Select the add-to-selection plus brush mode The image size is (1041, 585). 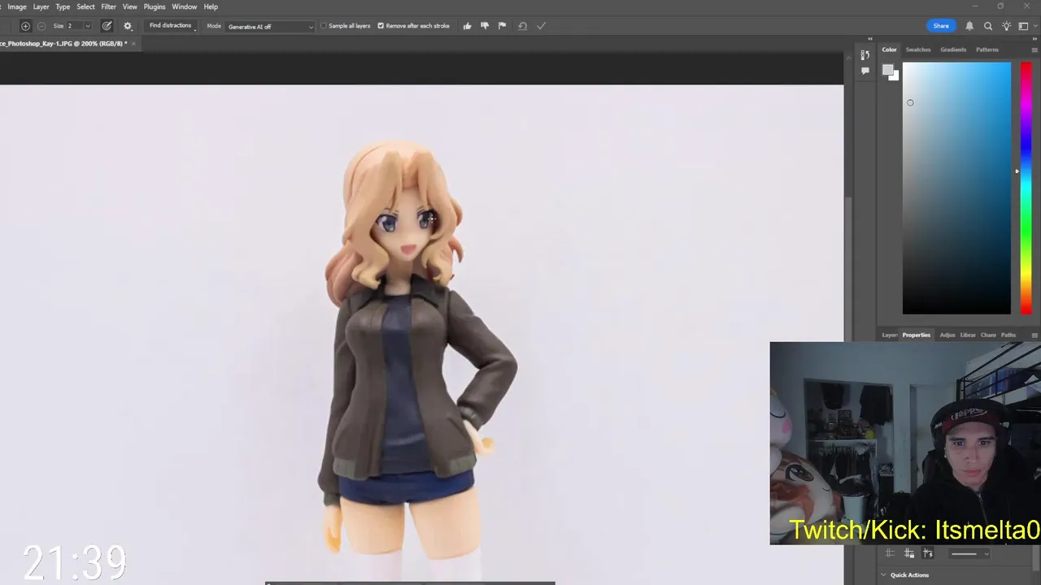[x=25, y=26]
